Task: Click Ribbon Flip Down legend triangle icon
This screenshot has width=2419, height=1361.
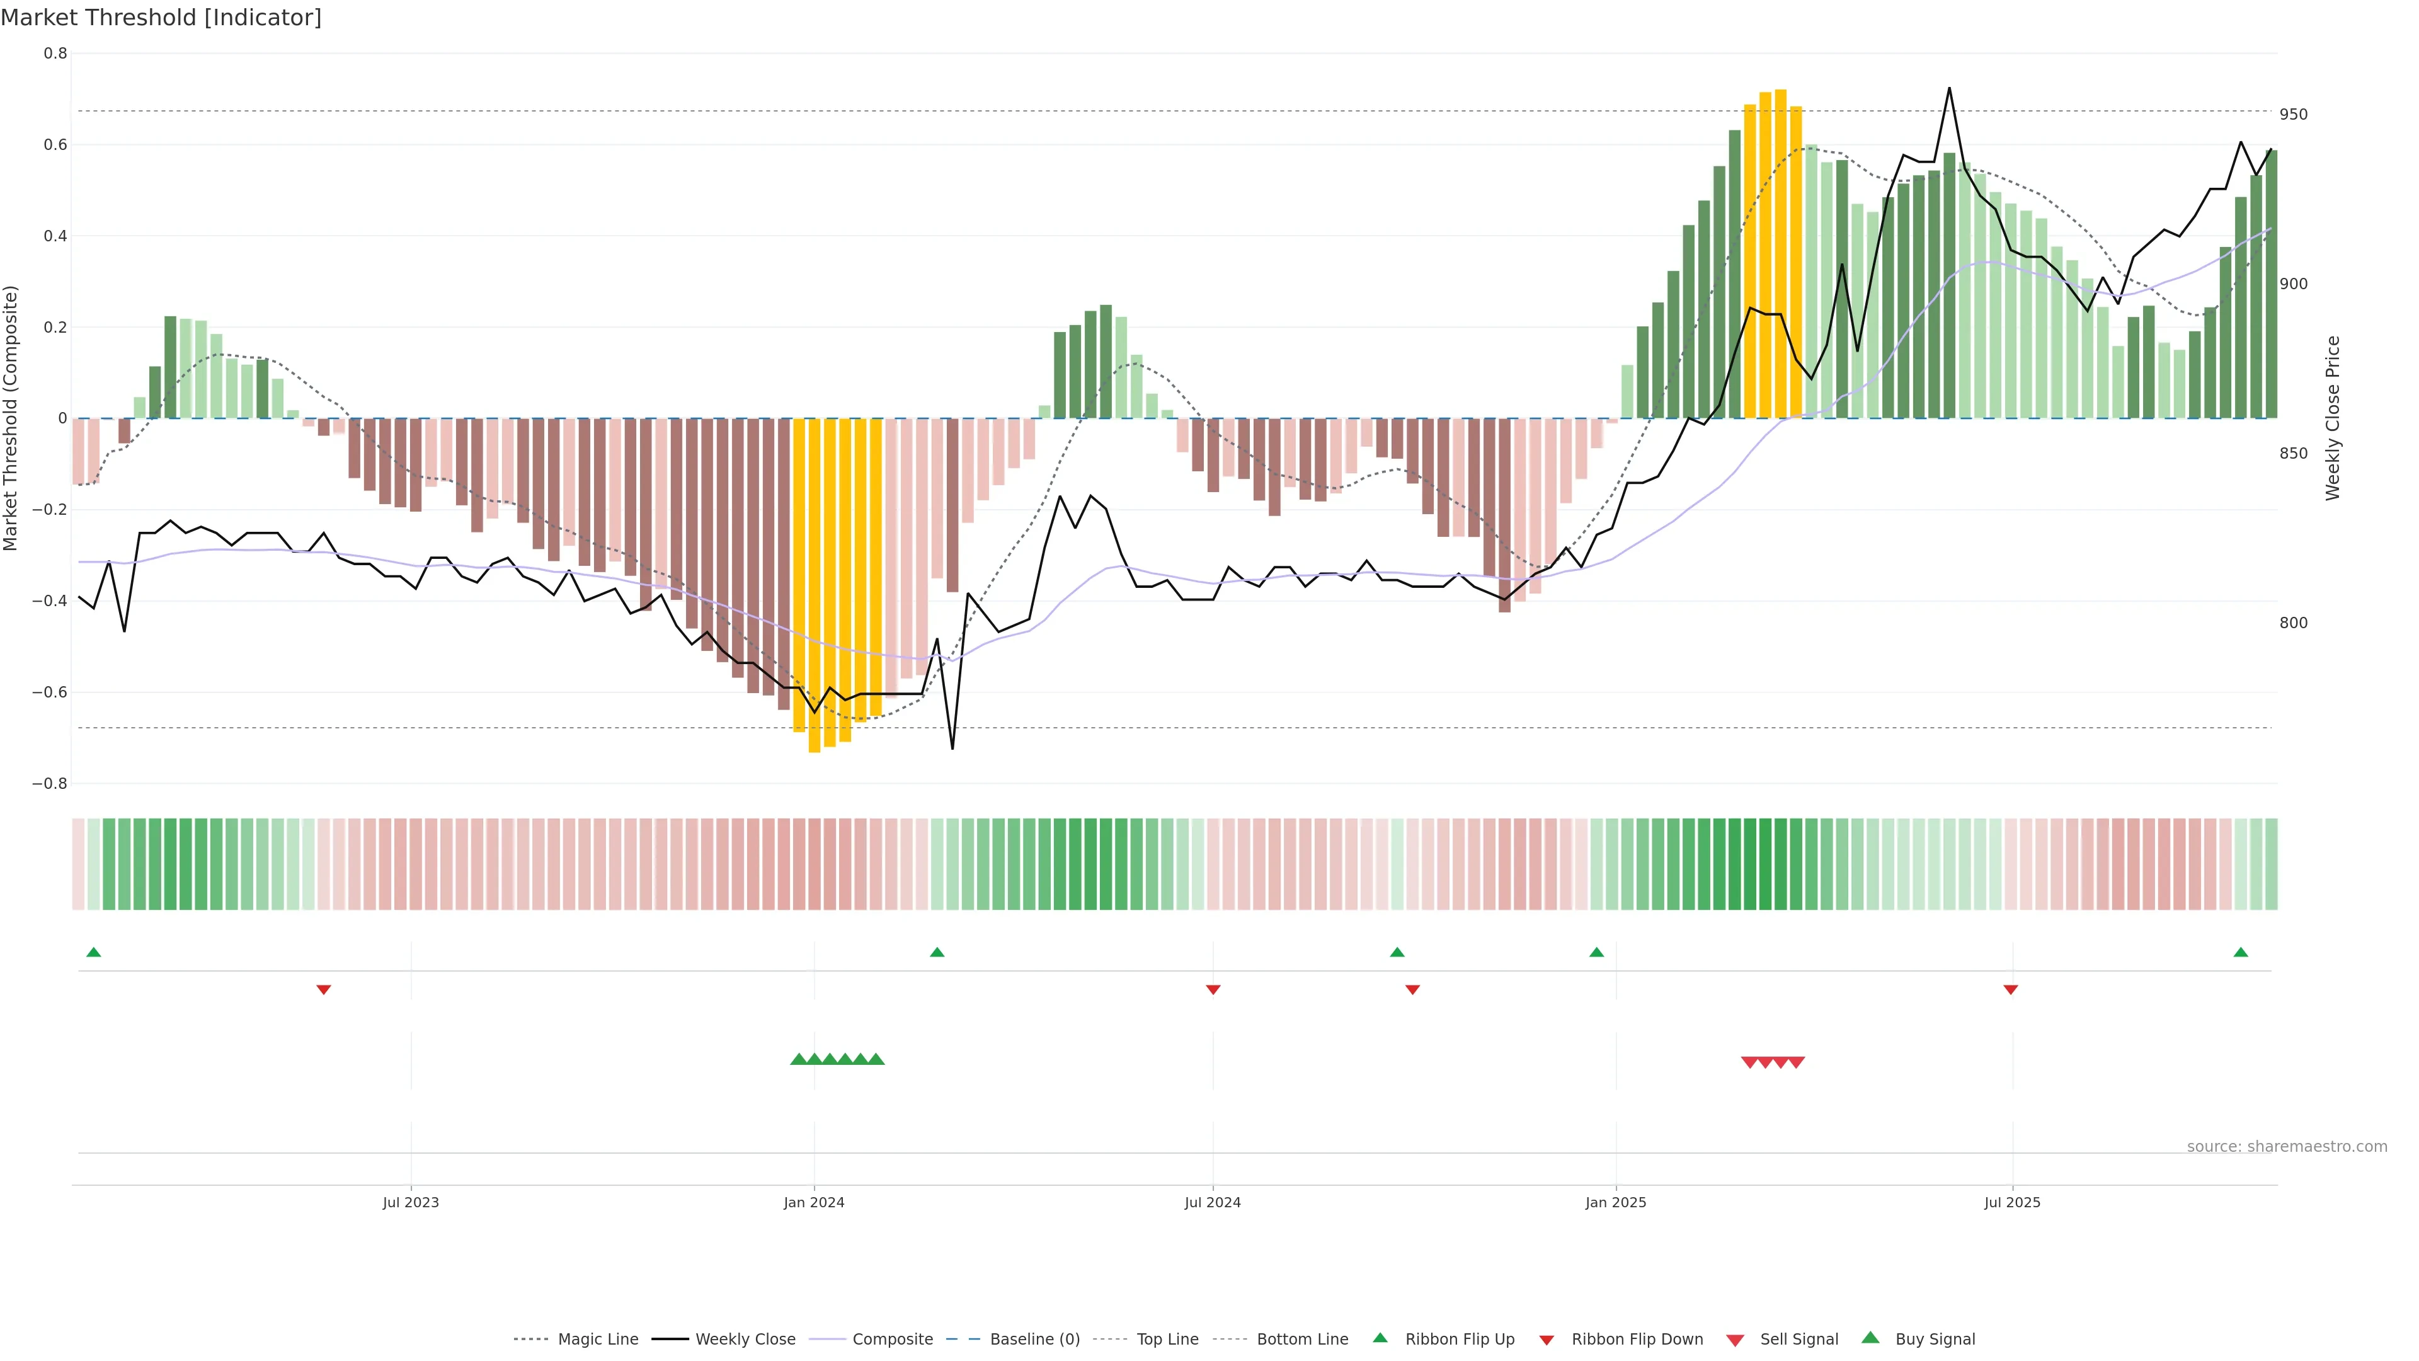Action: coord(1547,1340)
